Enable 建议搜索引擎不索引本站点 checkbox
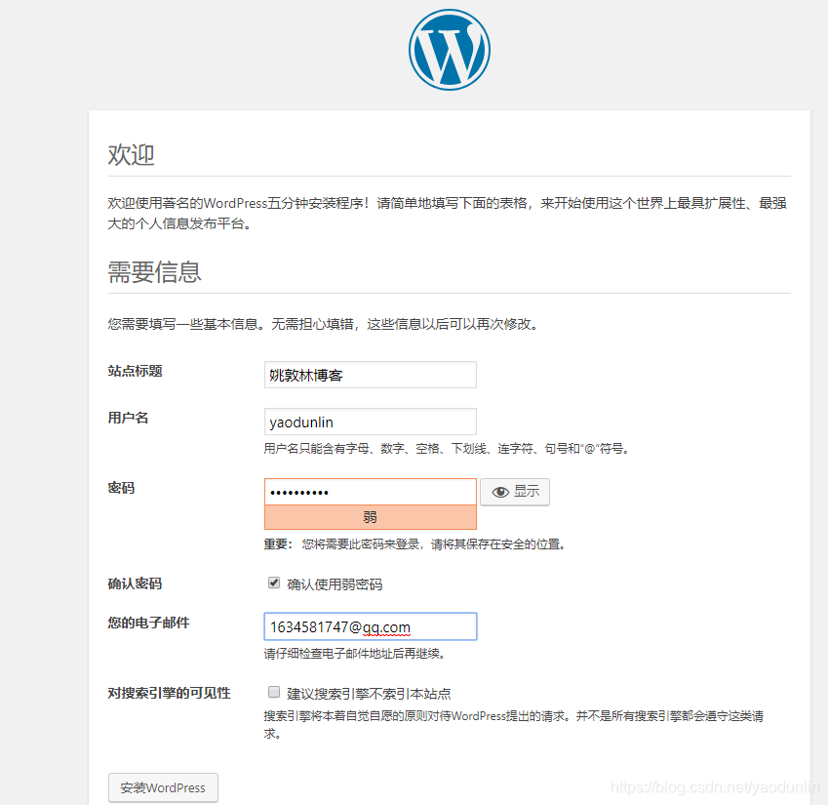Viewport: 828px width, 805px height. coord(273,692)
